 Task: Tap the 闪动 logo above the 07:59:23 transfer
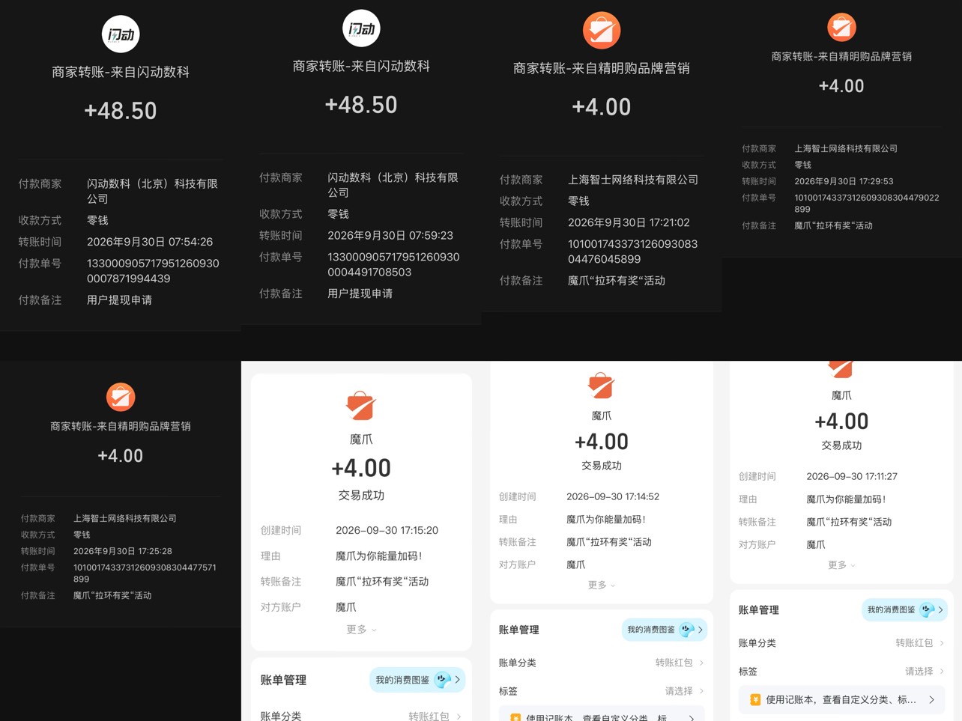tap(361, 28)
